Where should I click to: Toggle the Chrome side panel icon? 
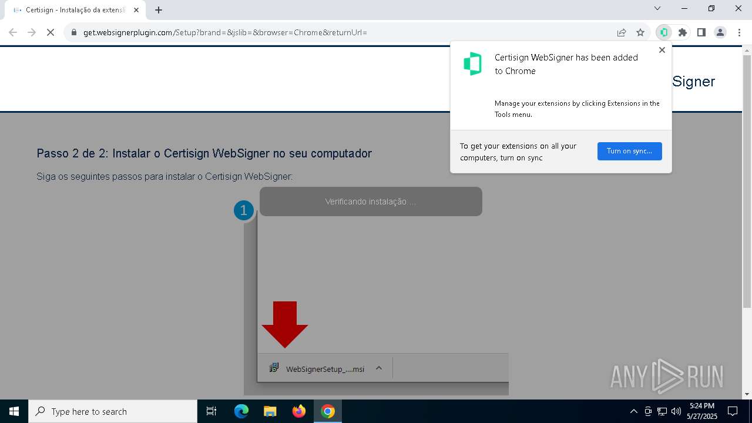click(701, 32)
